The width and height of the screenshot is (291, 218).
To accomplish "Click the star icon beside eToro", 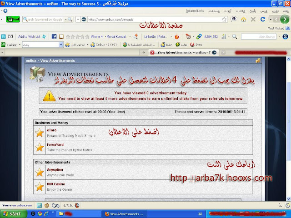I will pos(40,133).
